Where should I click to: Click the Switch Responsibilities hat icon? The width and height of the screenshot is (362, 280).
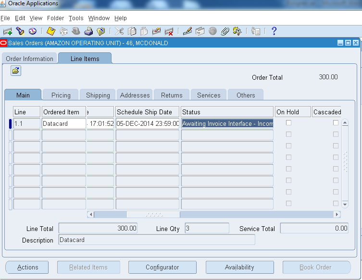(76, 31)
